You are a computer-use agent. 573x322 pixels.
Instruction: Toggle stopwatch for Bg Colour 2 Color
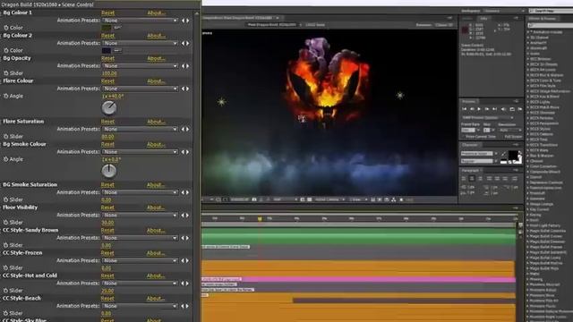(6, 50)
